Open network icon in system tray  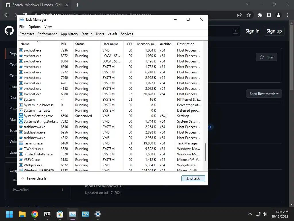(x=258, y=214)
